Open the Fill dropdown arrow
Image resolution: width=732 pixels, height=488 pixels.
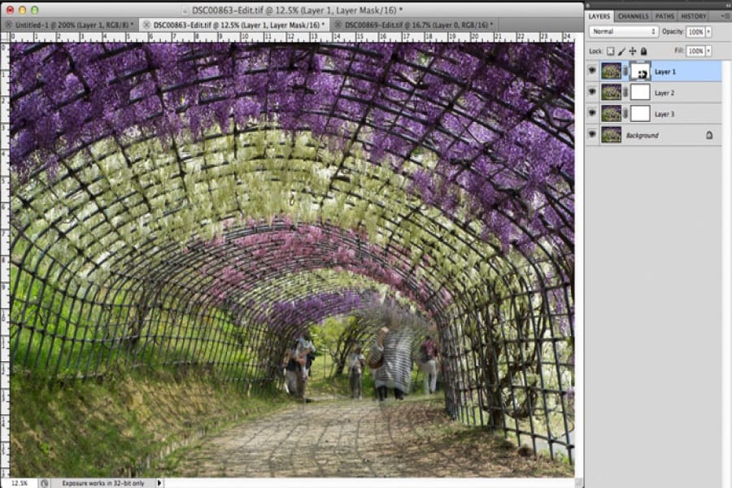[x=709, y=50]
